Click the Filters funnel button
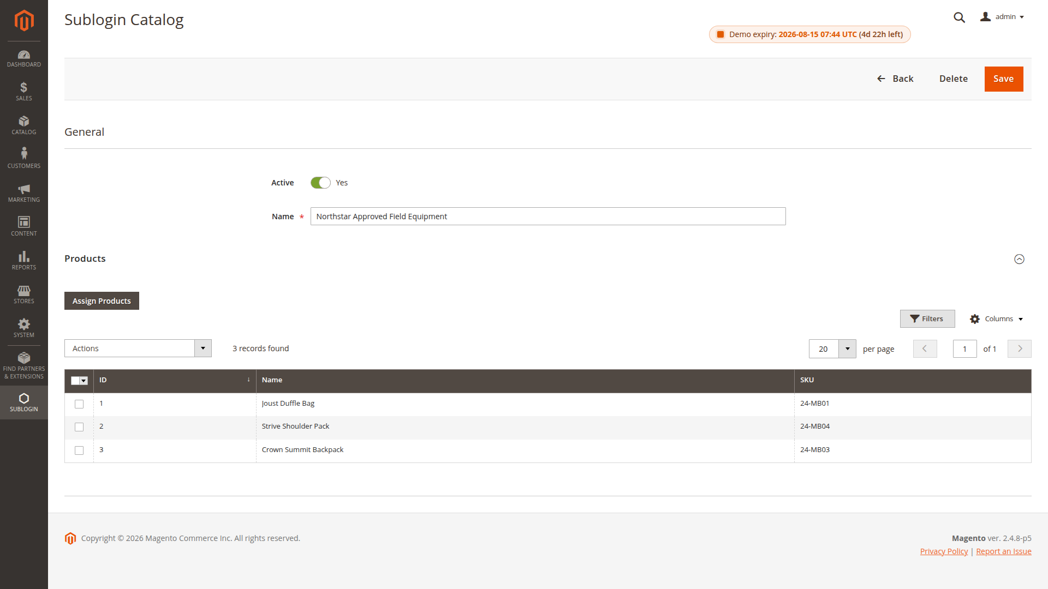The image size is (1048, 589). click(927, 319)
